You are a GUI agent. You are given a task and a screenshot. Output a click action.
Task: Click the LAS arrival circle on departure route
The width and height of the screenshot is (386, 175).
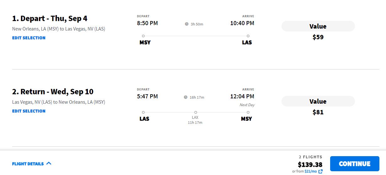click(x=248, y=36)
